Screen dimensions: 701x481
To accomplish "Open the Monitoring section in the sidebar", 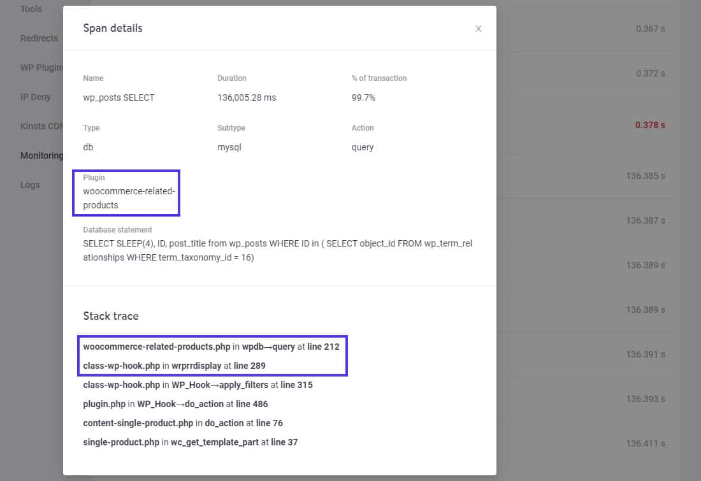I will coord(41,155).
